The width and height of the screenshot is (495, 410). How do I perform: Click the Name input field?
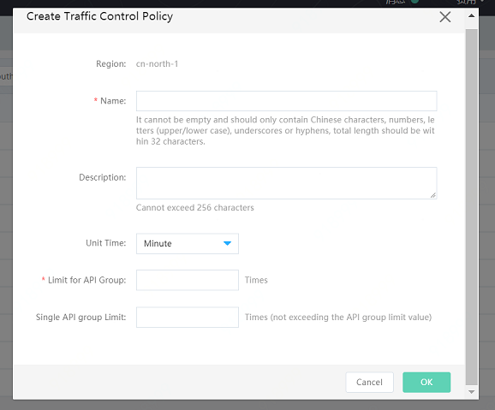coord(286,101)
